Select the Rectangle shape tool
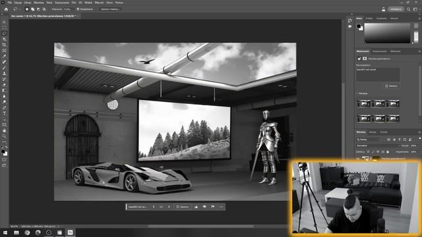Viewport: 422px width, 237px height. 4,124
